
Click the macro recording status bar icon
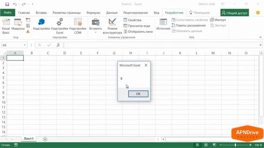point(16,145)
